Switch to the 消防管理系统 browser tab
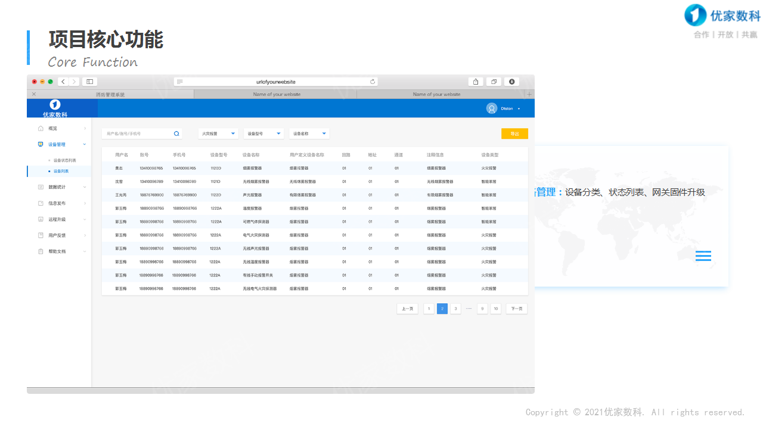Screen dimensions: 763x429 110,95
